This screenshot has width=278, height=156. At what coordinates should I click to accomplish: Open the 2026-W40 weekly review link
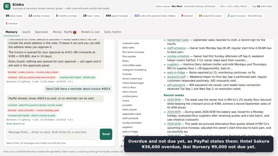tap(174, 100)
